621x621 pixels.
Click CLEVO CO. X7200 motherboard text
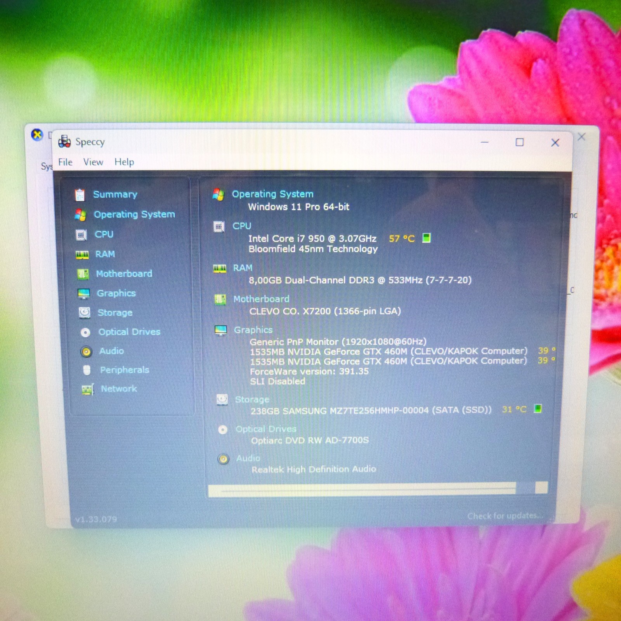click(x=325, y=311)
